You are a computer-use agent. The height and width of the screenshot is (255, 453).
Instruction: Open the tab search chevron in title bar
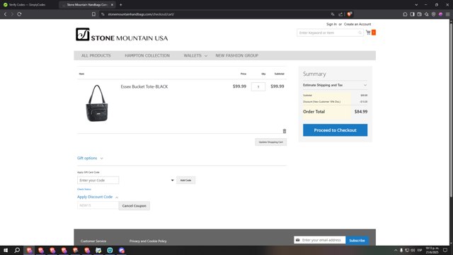(416, 5)
